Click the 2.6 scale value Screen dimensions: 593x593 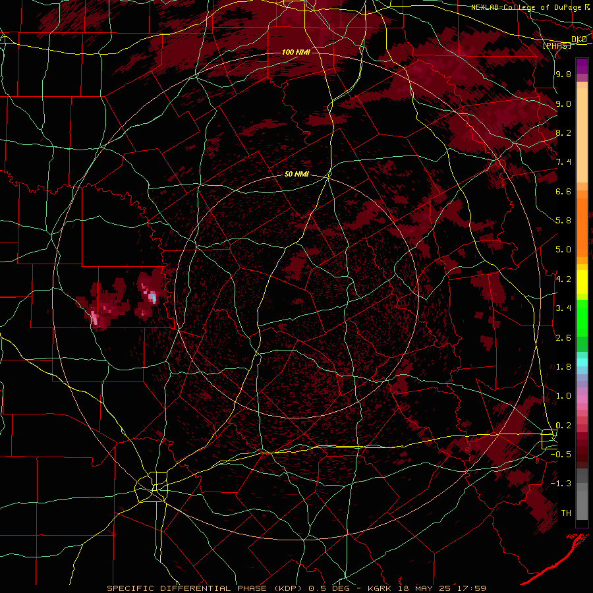coord(563,338)
